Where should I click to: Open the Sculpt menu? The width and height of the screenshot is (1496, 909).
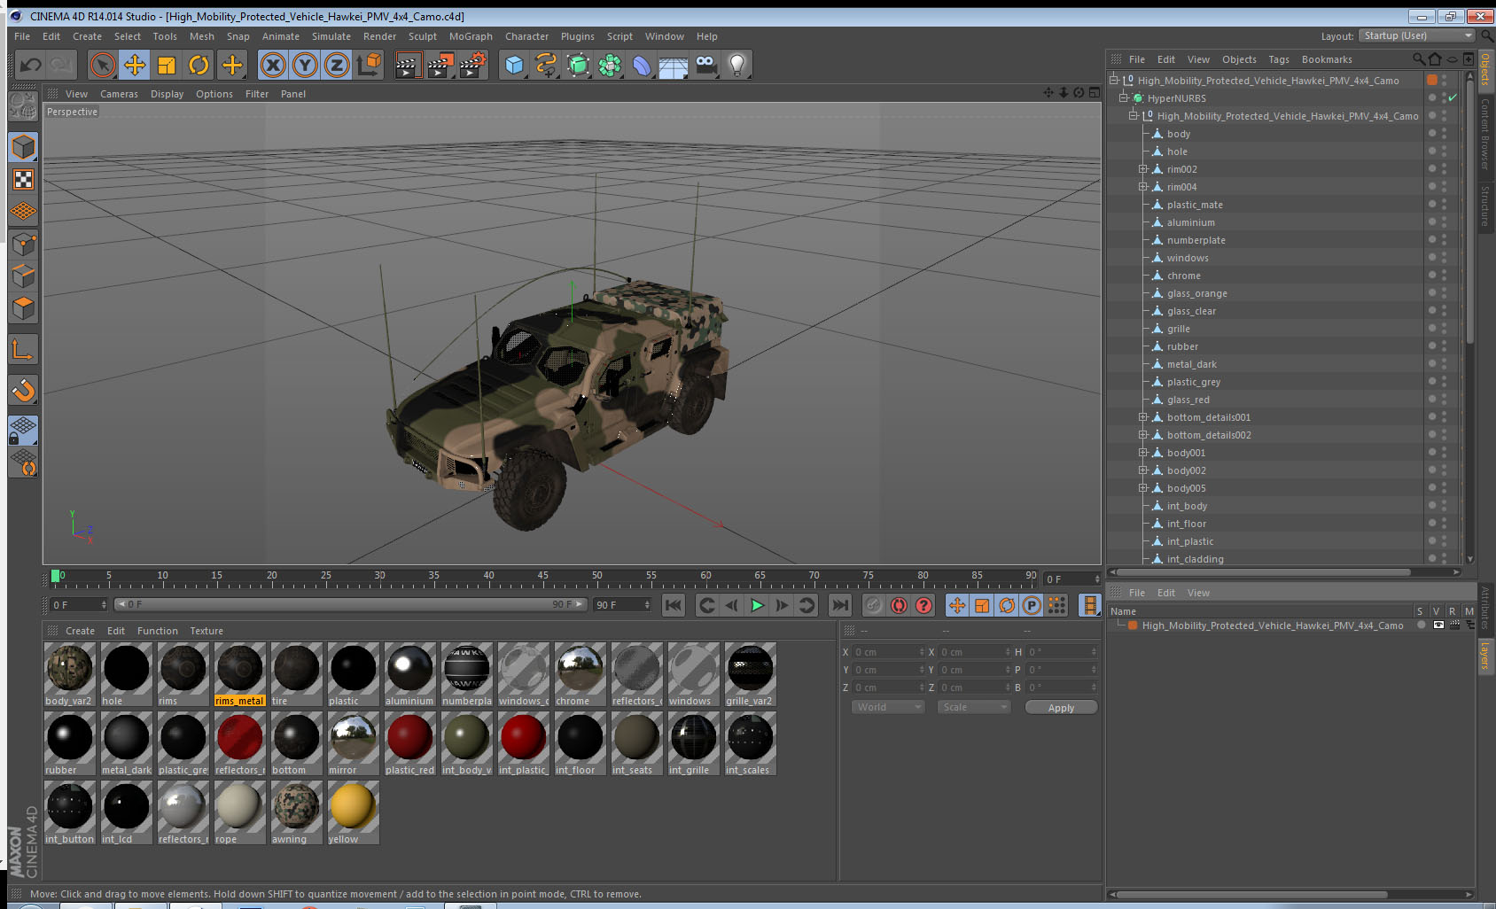(423, 36)
